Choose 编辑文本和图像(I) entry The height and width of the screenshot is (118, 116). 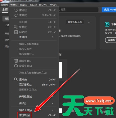pos(34,44)
